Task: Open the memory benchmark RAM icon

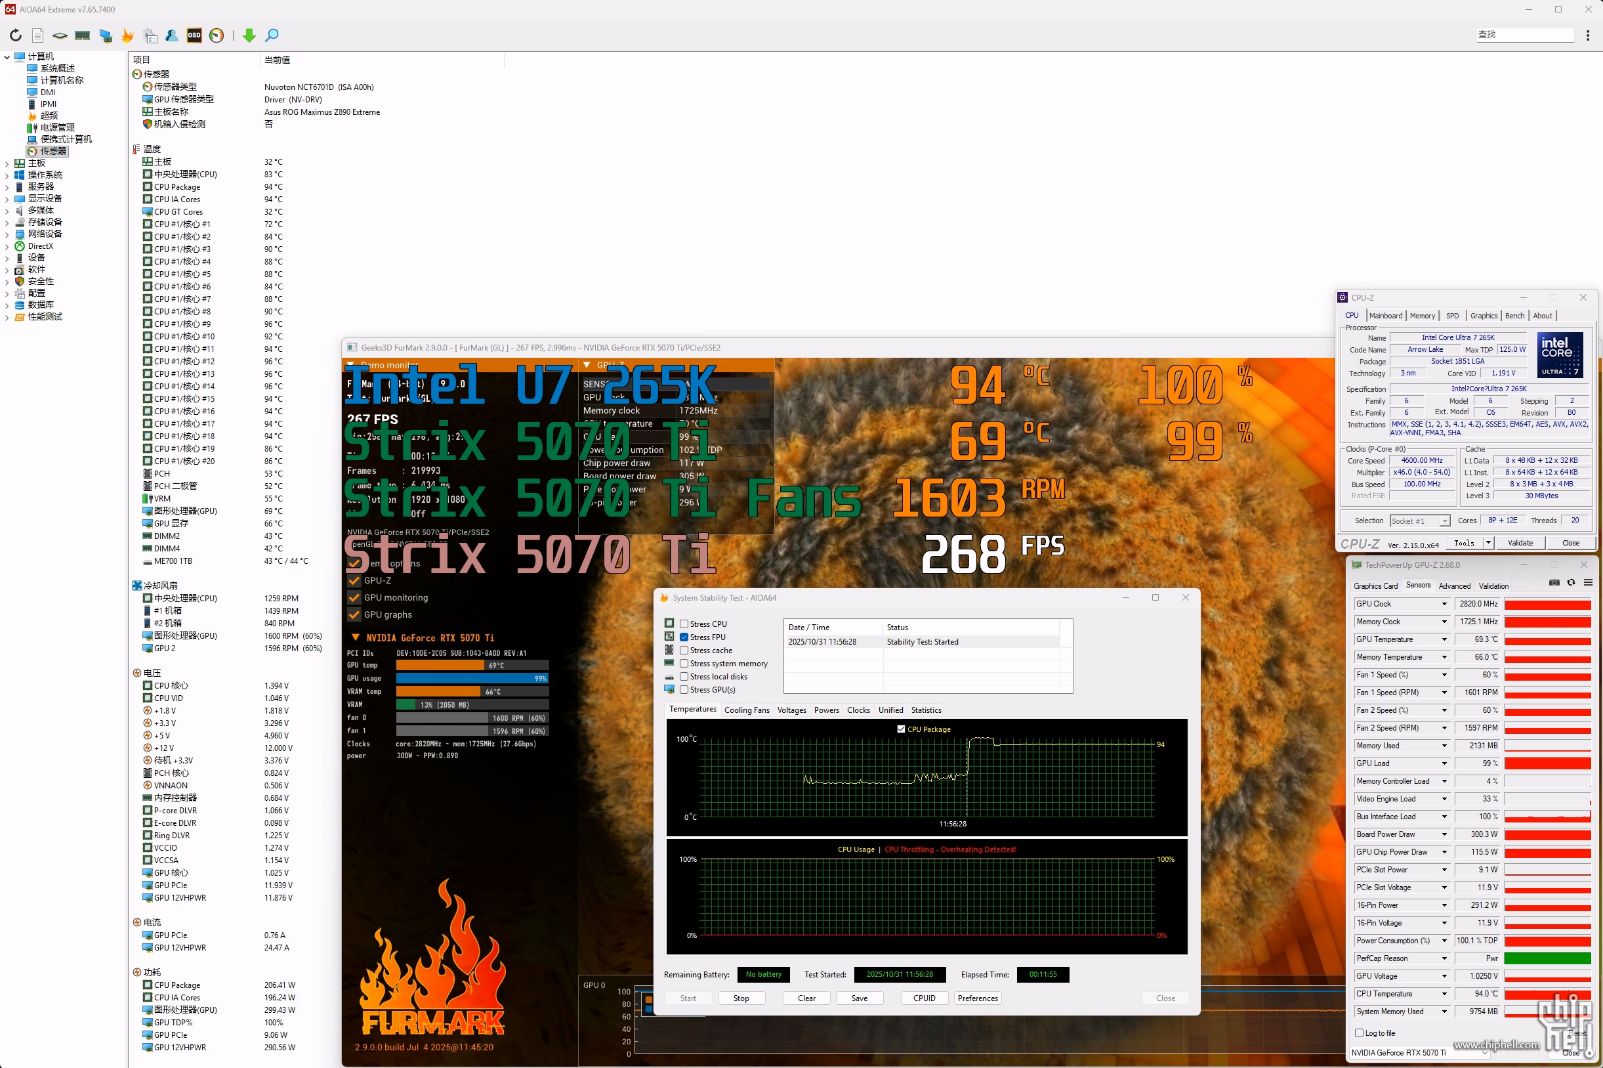Action: coord(83,35)
